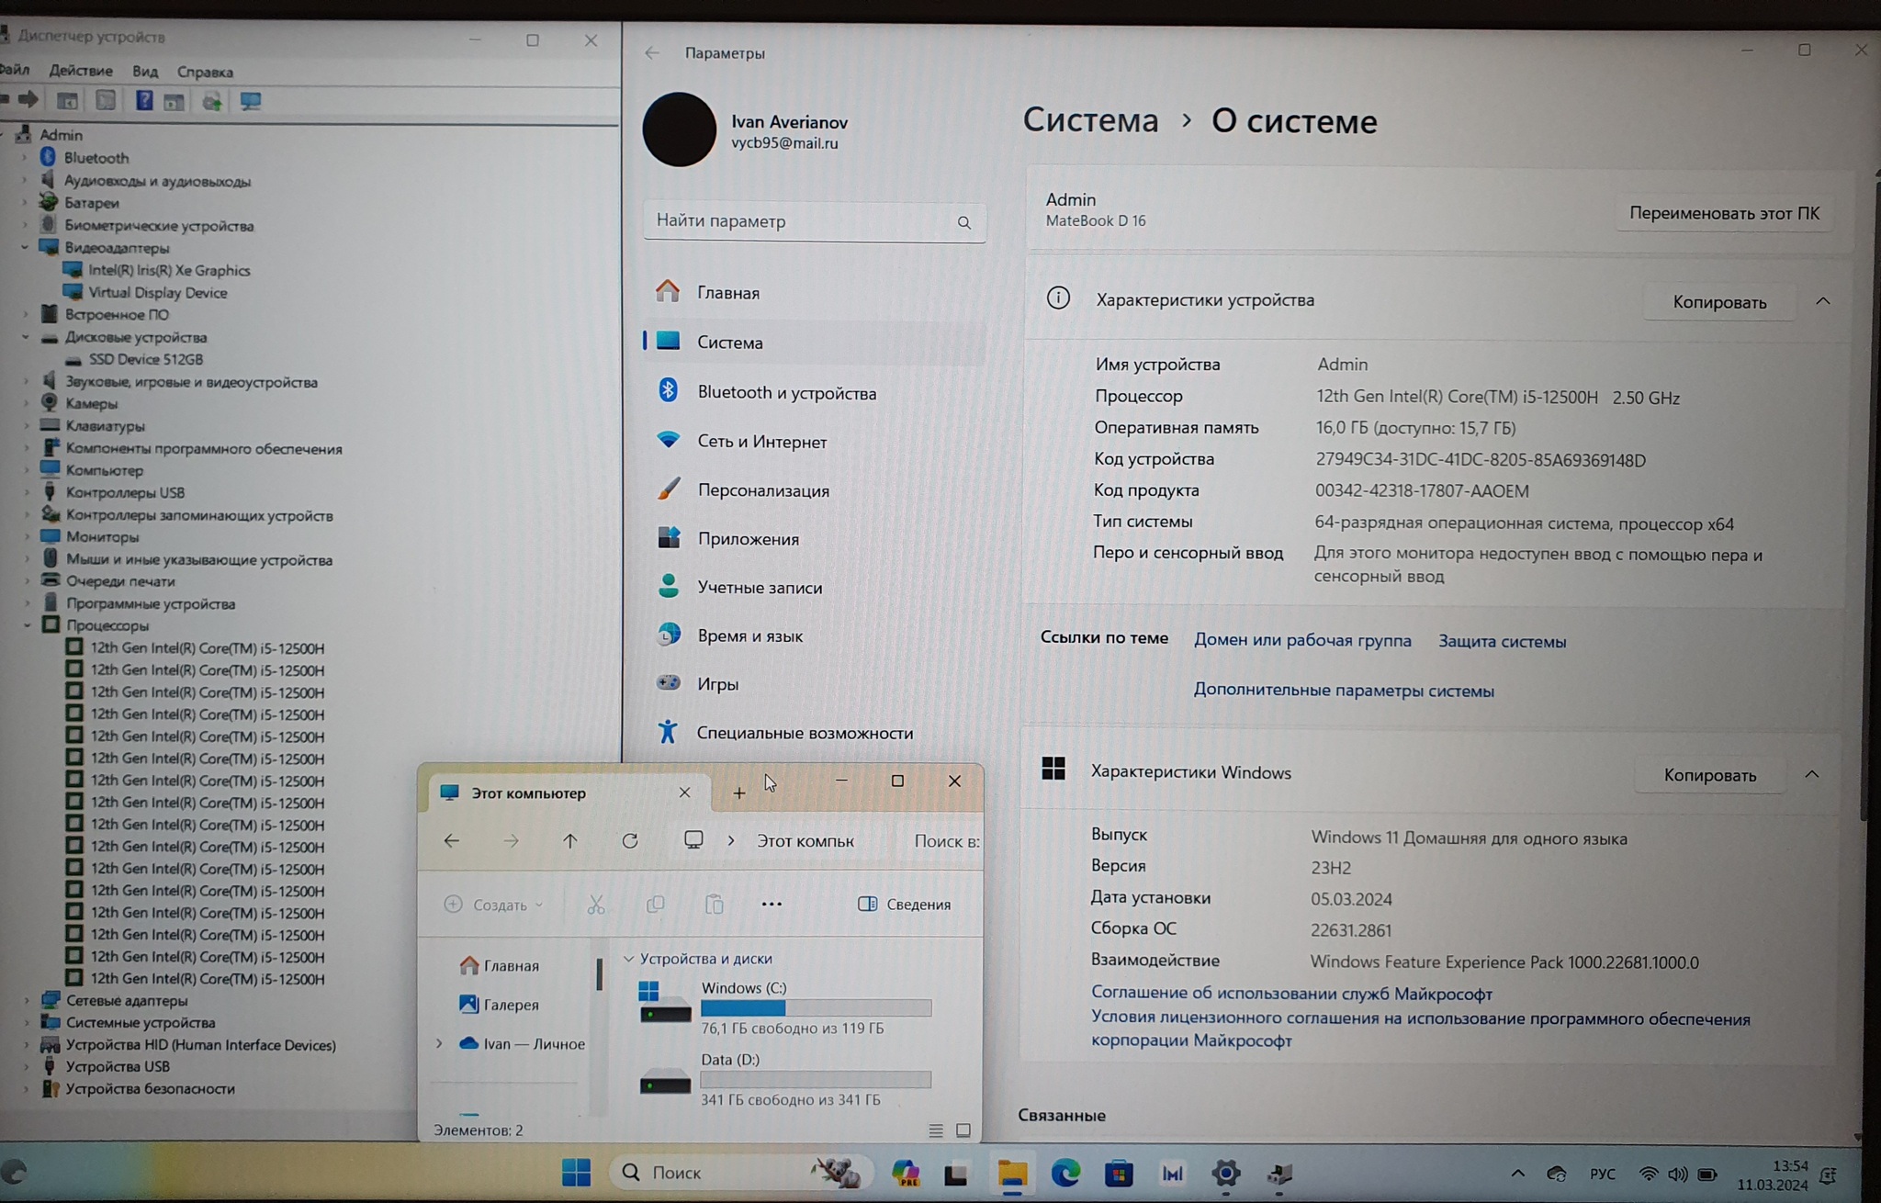Viewport: 1881px width, 1203px height.
Task: Select Персонализация in settings sidebar
Action: coord(762,490)
